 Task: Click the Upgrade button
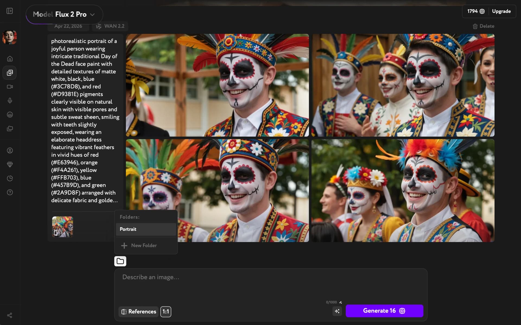coord(501,11)
